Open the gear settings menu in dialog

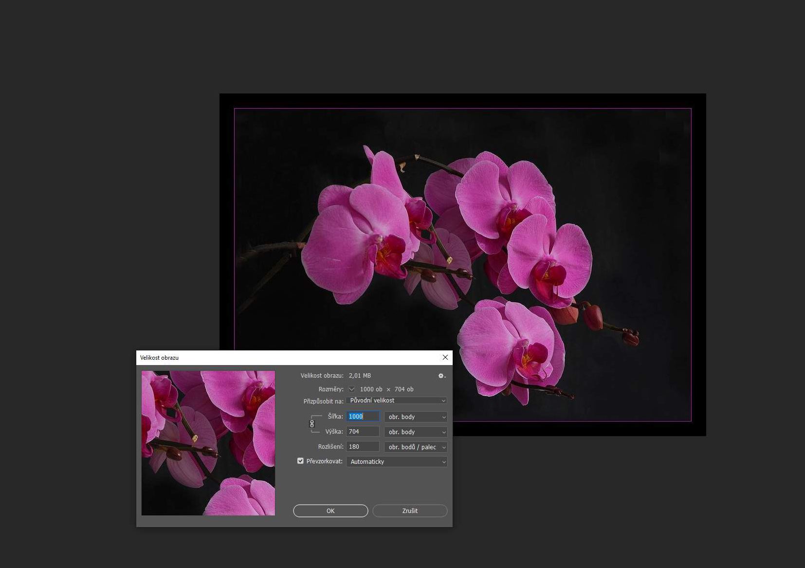pyautogui.click(x=441, y=376)
